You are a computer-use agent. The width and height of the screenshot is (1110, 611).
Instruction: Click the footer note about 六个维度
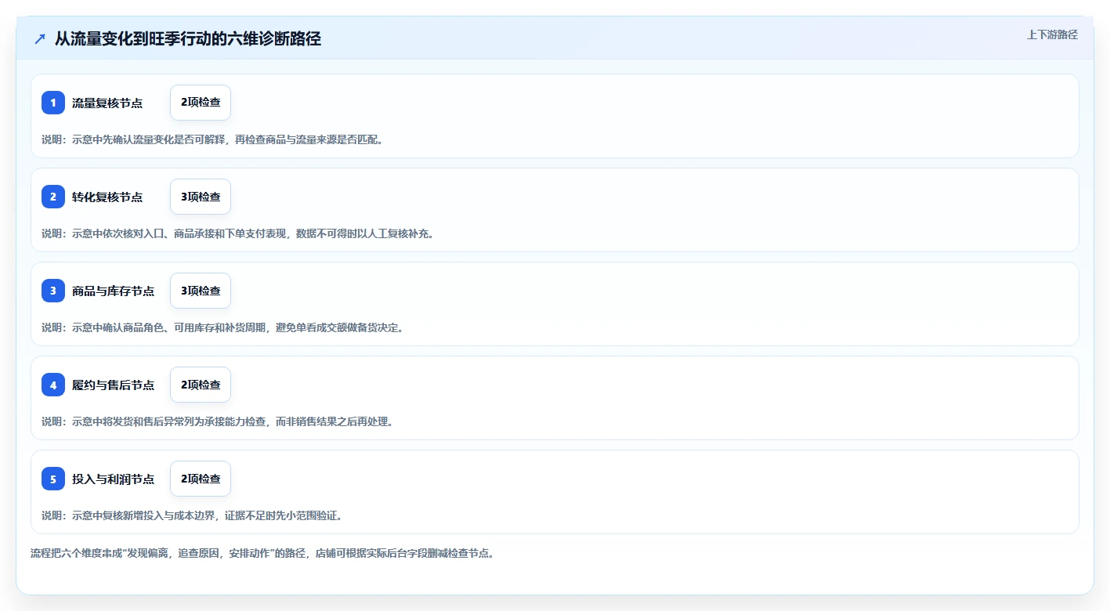click(x=262, y=553)
